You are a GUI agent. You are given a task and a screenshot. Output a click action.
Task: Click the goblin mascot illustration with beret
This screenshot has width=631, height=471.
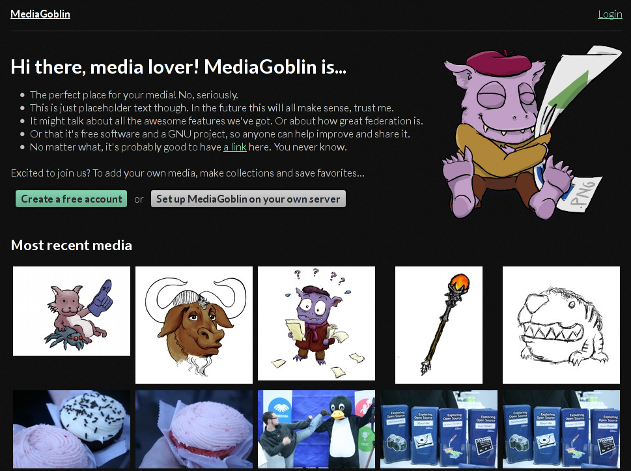pyautogui.click(x=532, y=133)
